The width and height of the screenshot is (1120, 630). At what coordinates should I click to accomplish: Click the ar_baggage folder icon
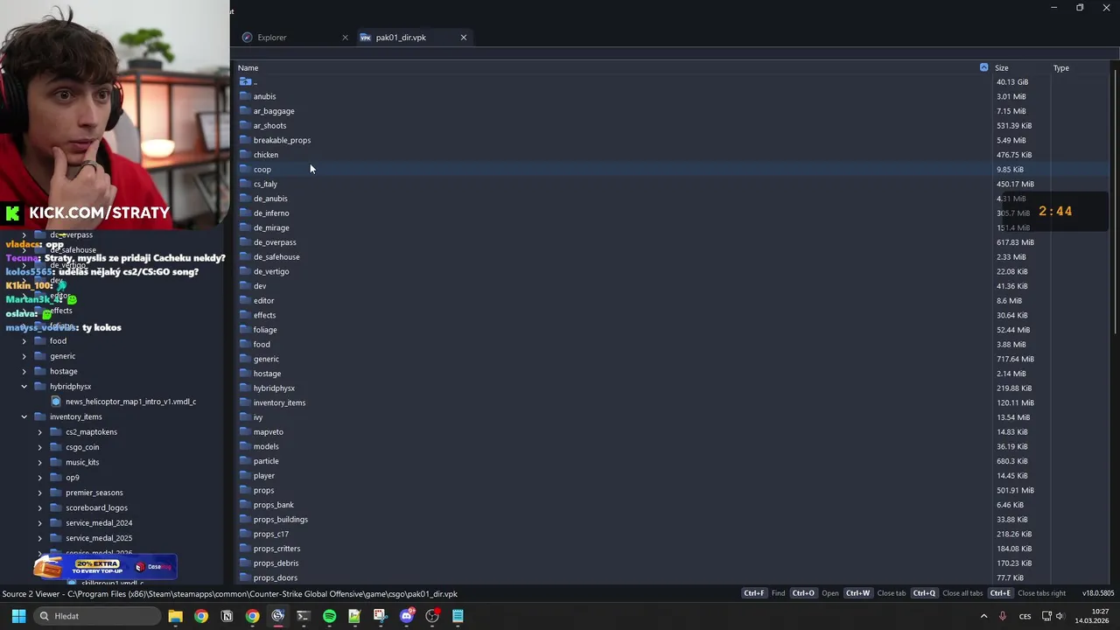click(245, 111)
